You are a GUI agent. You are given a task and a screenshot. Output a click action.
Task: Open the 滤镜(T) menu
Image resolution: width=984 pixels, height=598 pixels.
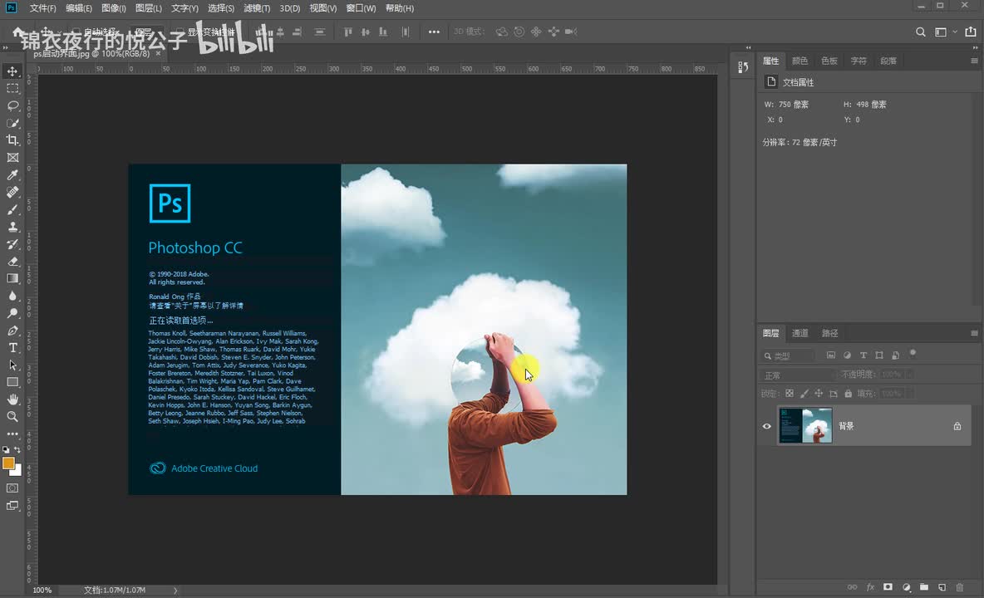[x=257, y=8]
